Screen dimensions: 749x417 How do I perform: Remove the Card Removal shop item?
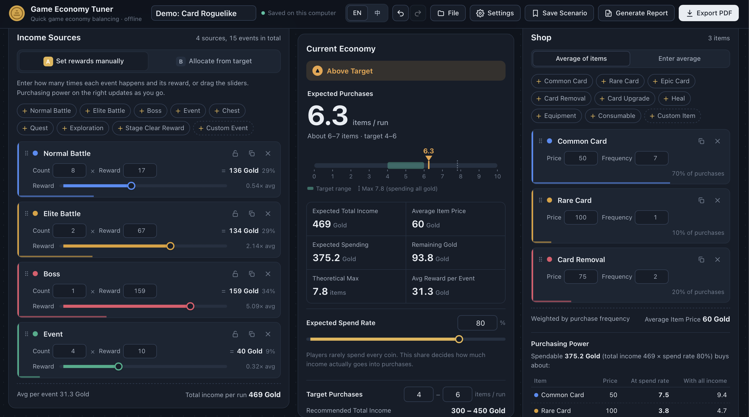718,260
